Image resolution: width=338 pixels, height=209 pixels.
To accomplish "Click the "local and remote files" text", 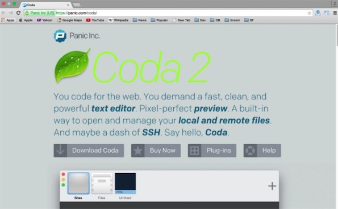I will [224, 120].
